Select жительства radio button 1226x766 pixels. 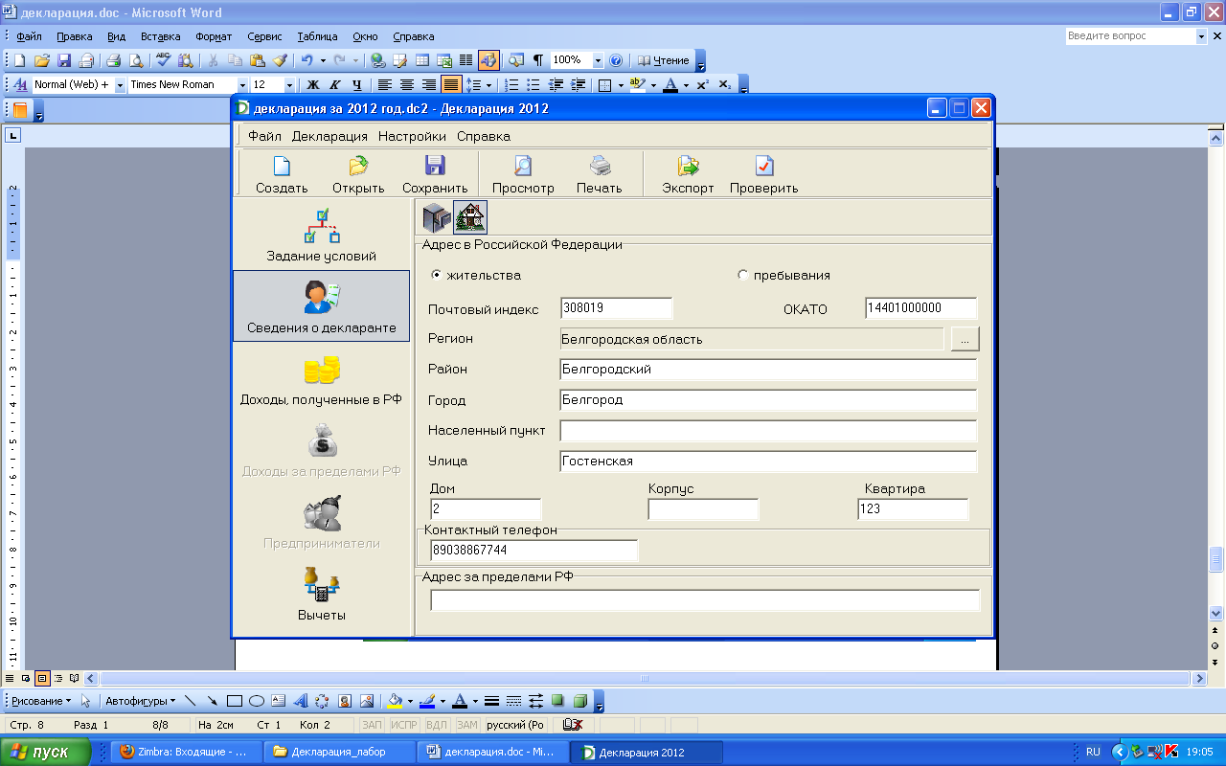click(437, 275)
